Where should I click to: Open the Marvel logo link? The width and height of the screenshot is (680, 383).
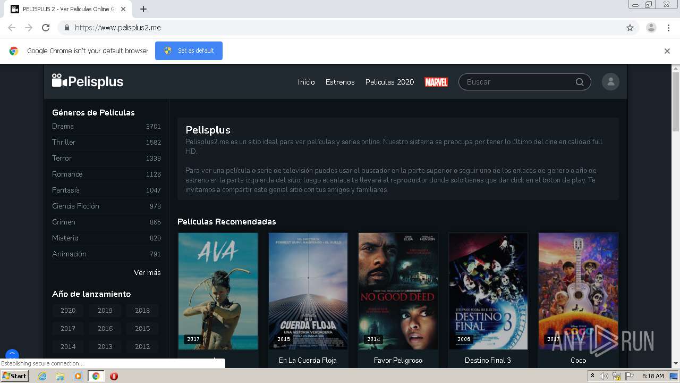pyautogui.click(x=436, y=82)
